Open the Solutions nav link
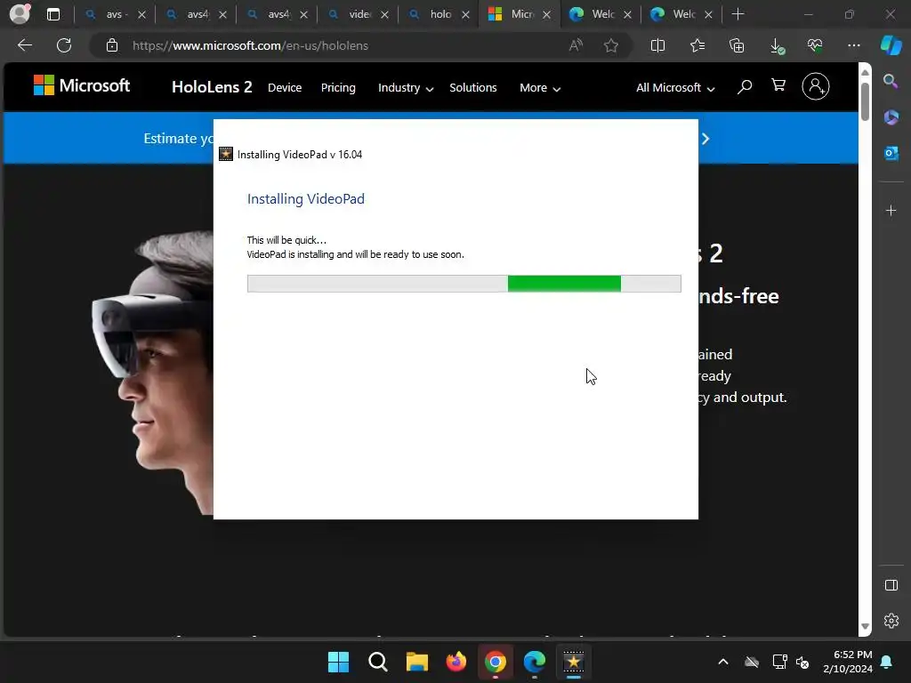This screenshot has width=911, height=683. (473, 88)
